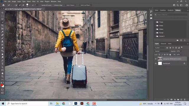The width and height of the screenshot is (189, 106).
Task: Change the screen mode
Action: pyautogui.click(x=2, y=93)
